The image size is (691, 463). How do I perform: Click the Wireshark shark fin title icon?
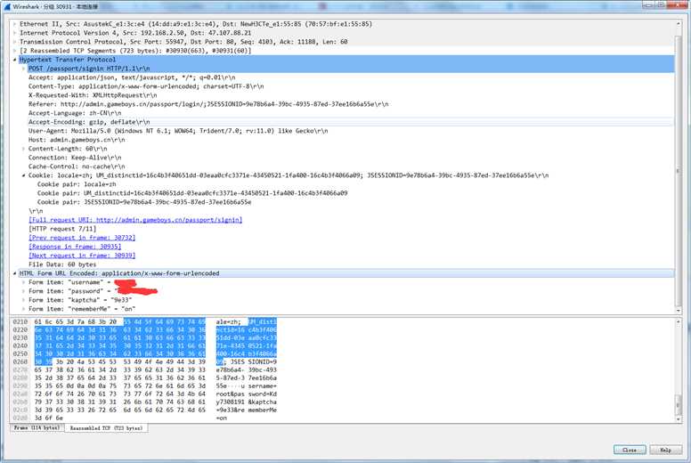click(6, 6)
